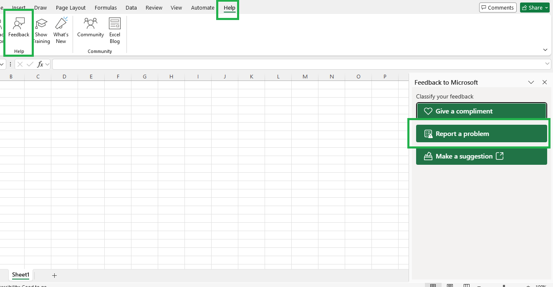Expand the formula bar chevron

(548, 64)
